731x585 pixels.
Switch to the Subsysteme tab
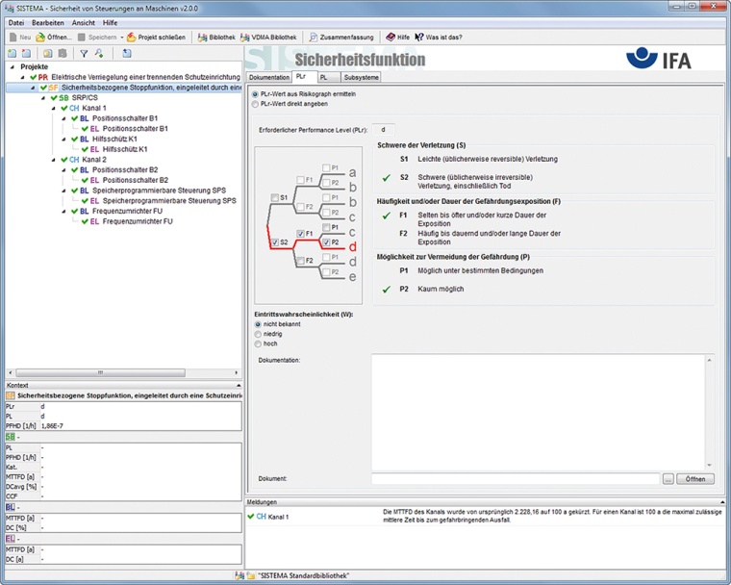point(361,77)
